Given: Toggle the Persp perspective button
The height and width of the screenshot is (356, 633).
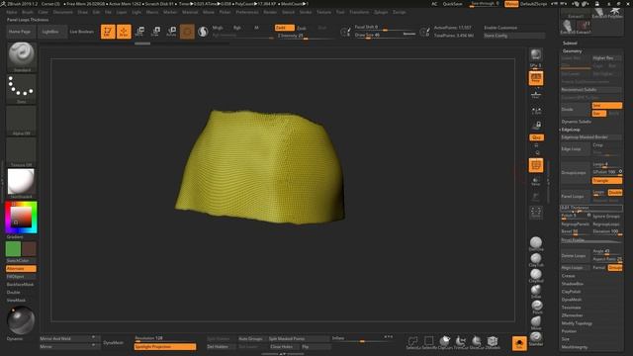Looking at the screenshot, I should (x=536, y=78).
